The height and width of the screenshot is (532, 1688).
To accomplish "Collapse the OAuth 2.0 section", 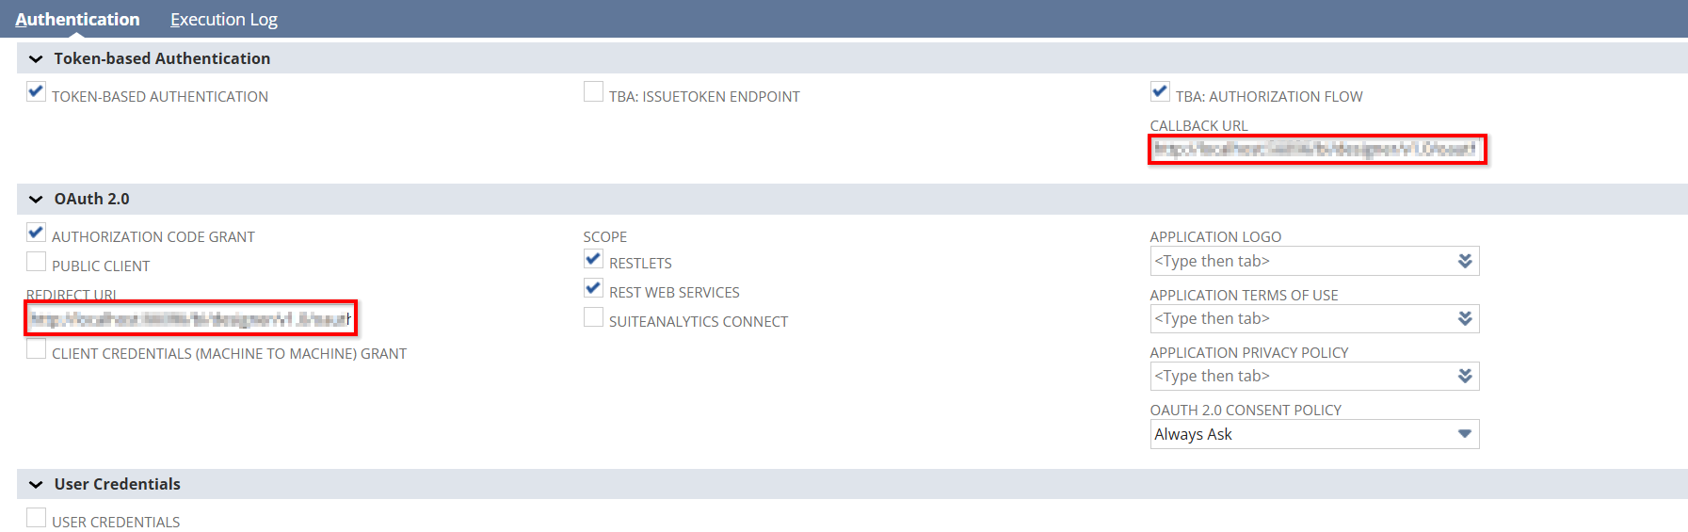I will point(36,200).
